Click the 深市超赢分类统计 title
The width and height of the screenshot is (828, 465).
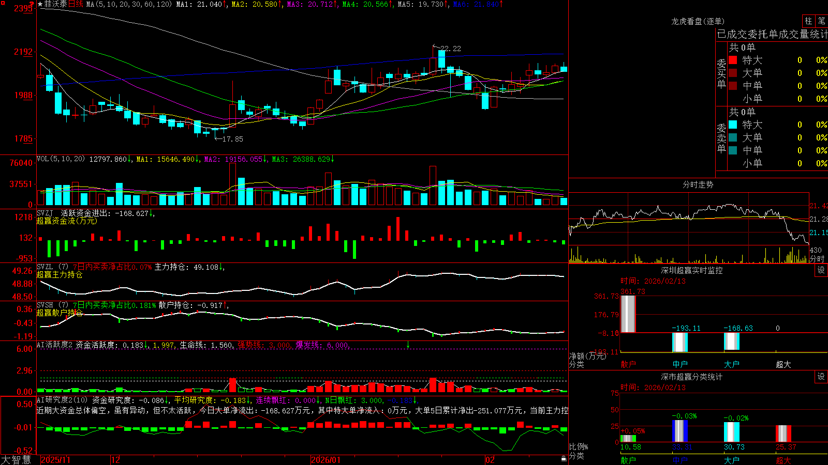tap(692, 377)
